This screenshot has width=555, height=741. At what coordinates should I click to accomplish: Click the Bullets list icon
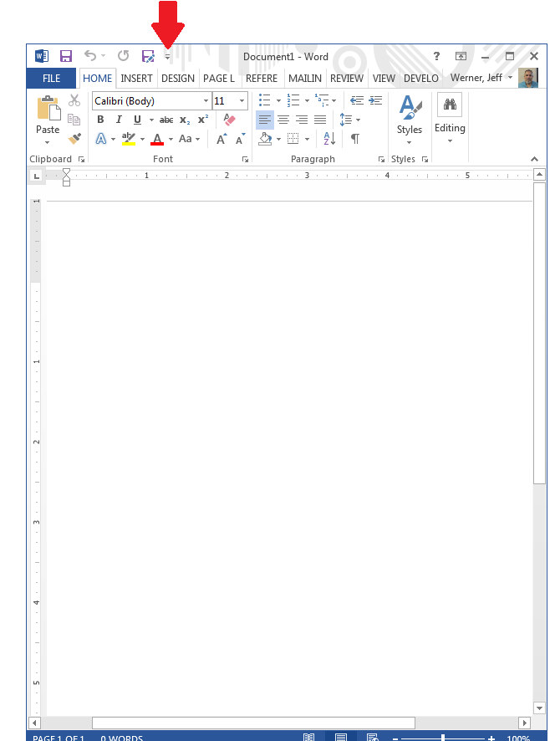point(265,100)
